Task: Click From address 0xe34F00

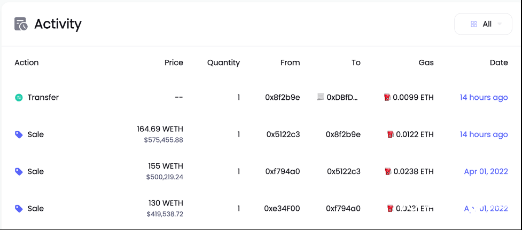Action: 282,209
